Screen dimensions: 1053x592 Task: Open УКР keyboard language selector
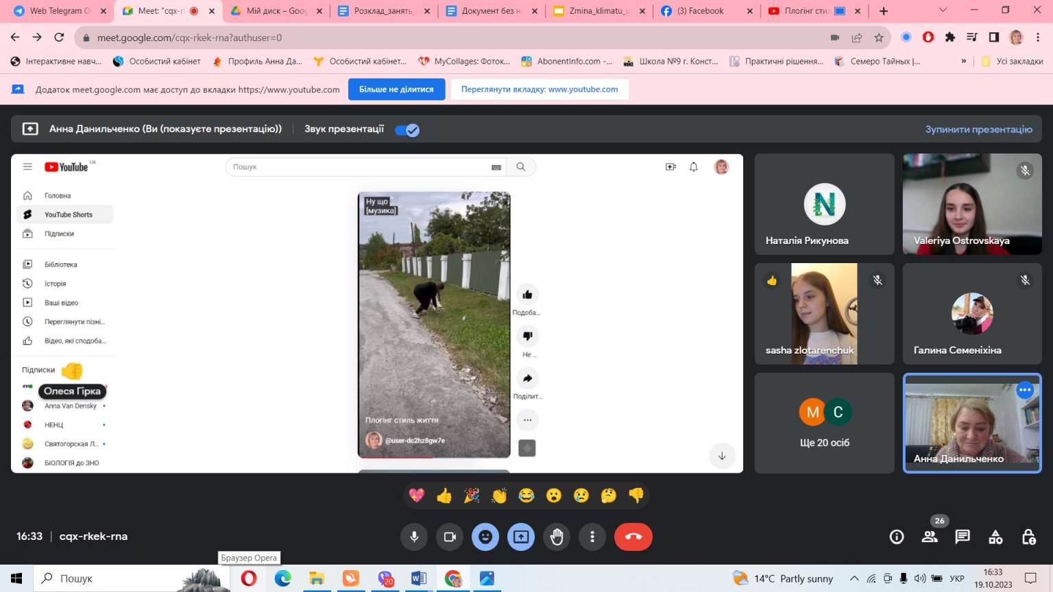point(957,578)
